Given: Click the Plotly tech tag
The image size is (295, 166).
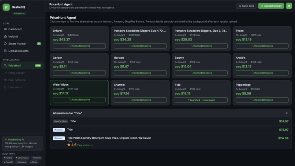Looking at the screenshot, I should pyautogui.click(x=34, y=162).
